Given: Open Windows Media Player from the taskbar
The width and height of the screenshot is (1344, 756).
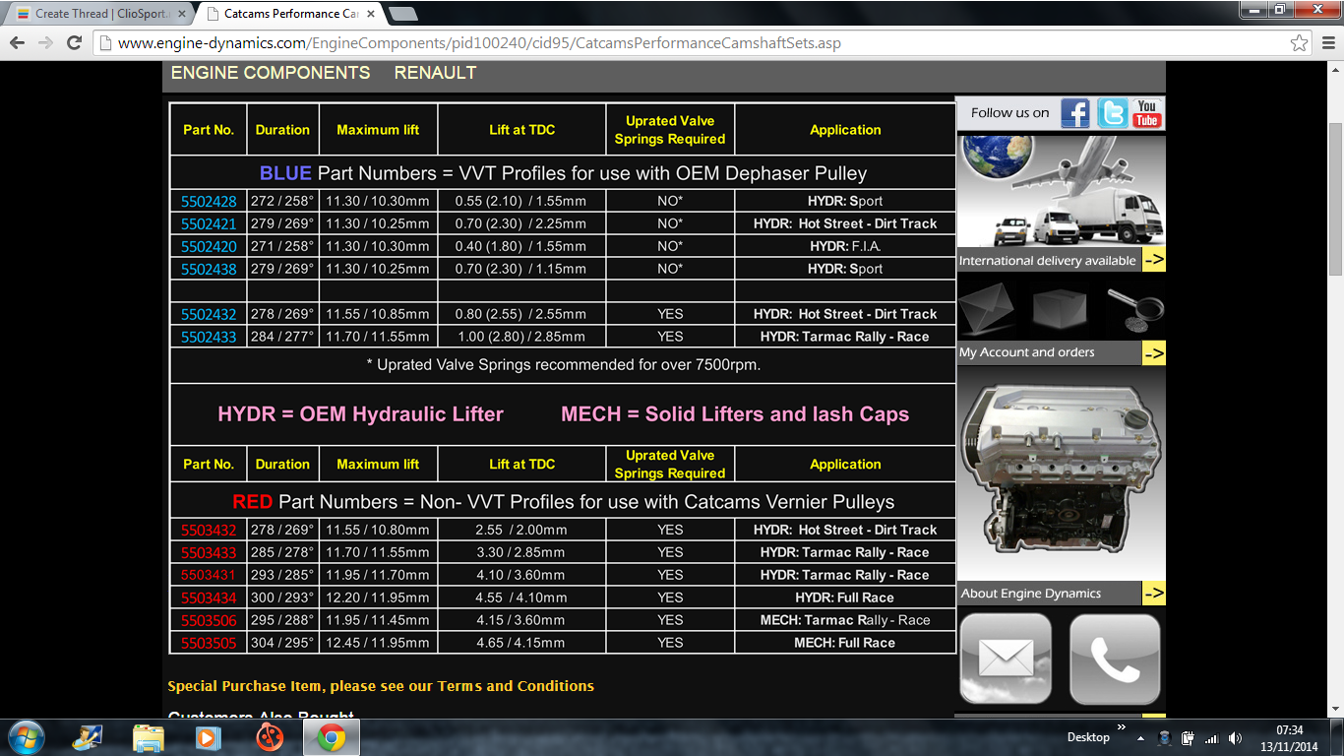Looking at the screenshot, I should click(208, 736).
